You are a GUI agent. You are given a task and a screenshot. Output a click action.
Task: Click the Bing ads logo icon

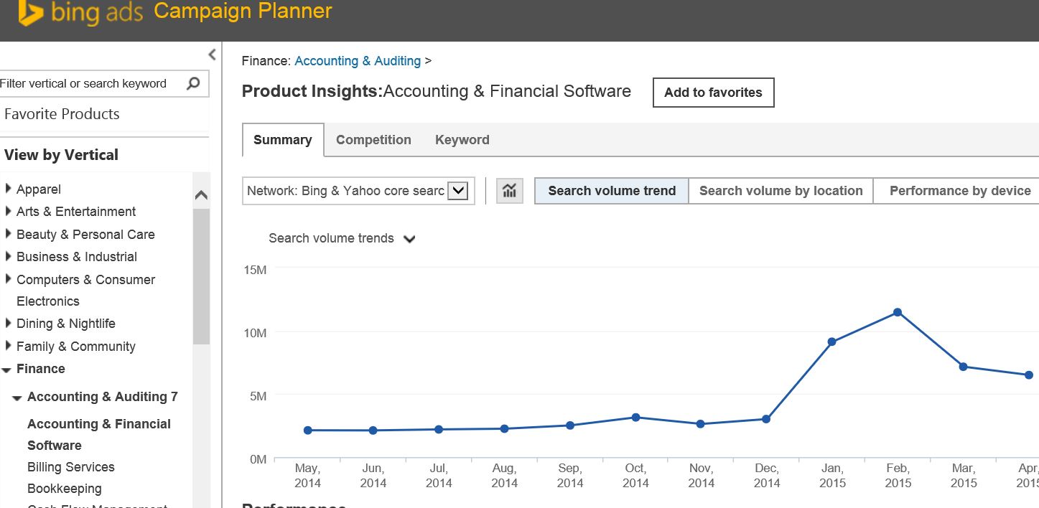30,13
